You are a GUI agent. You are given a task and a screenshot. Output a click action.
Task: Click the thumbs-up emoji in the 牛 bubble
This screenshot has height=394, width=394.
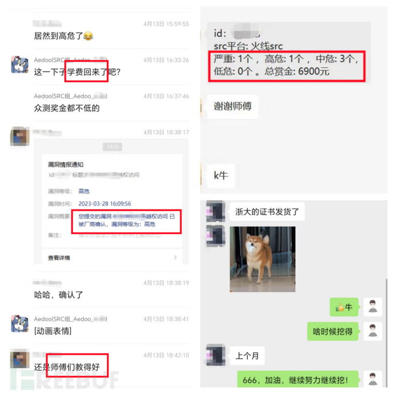[340, 307]
